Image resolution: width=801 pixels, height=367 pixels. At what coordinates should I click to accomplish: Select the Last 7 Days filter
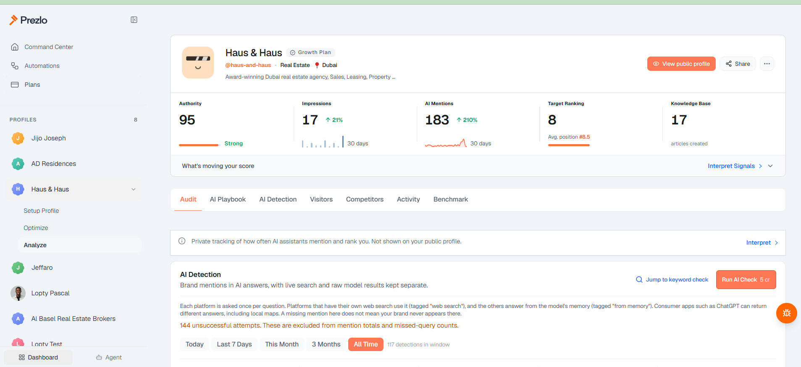point(234,344)
